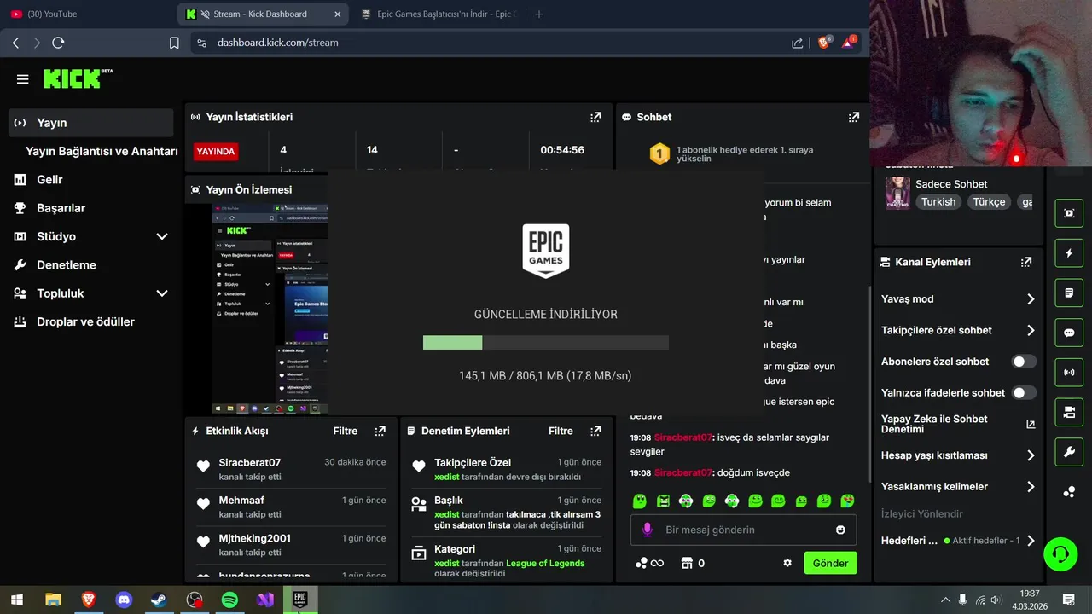Open chat settings gear icon

[787, 563]
